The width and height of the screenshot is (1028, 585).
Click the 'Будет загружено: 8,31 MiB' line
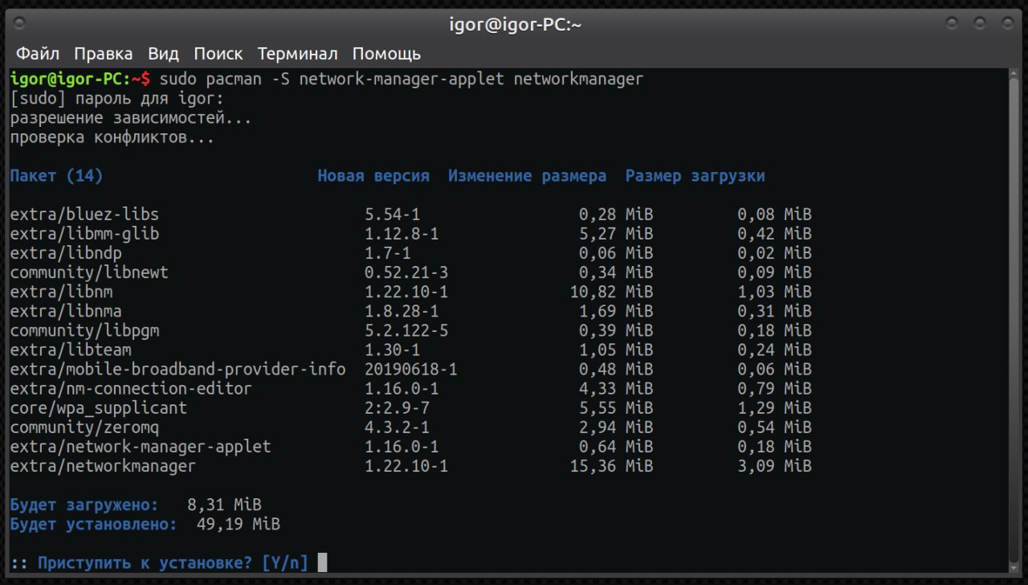point(136,505)
